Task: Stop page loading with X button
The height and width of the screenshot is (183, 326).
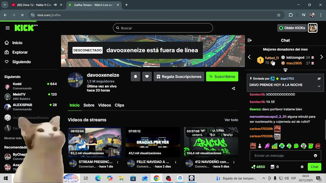Action: coord(22,15)
